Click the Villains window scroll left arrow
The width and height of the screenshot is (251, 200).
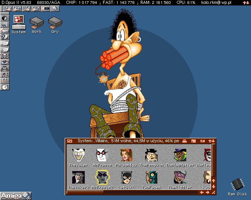coord(202,193)
